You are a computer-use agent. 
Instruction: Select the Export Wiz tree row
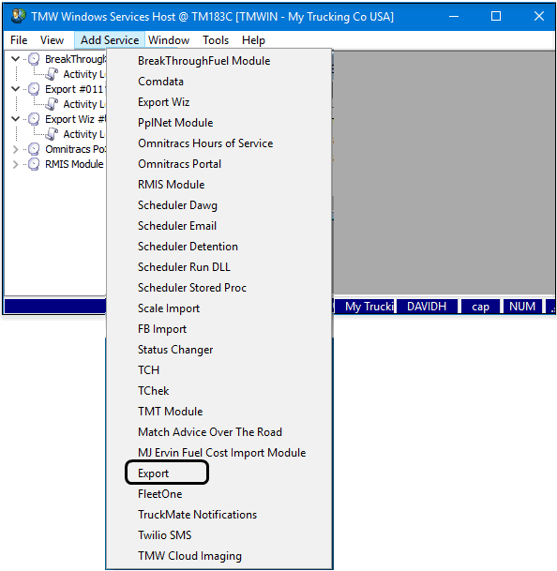(75, 119)
